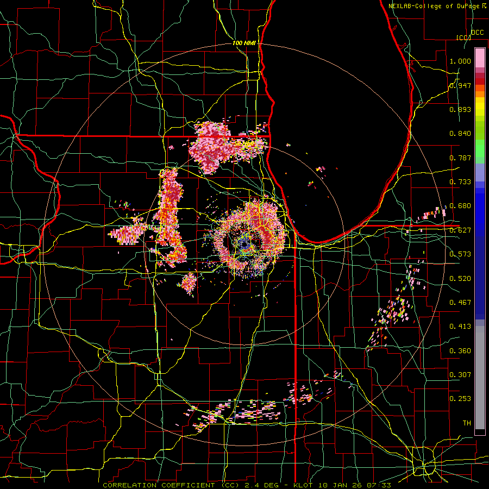Click the 0.360 scale value
This screenshot has height=489, width=489.
460,351
